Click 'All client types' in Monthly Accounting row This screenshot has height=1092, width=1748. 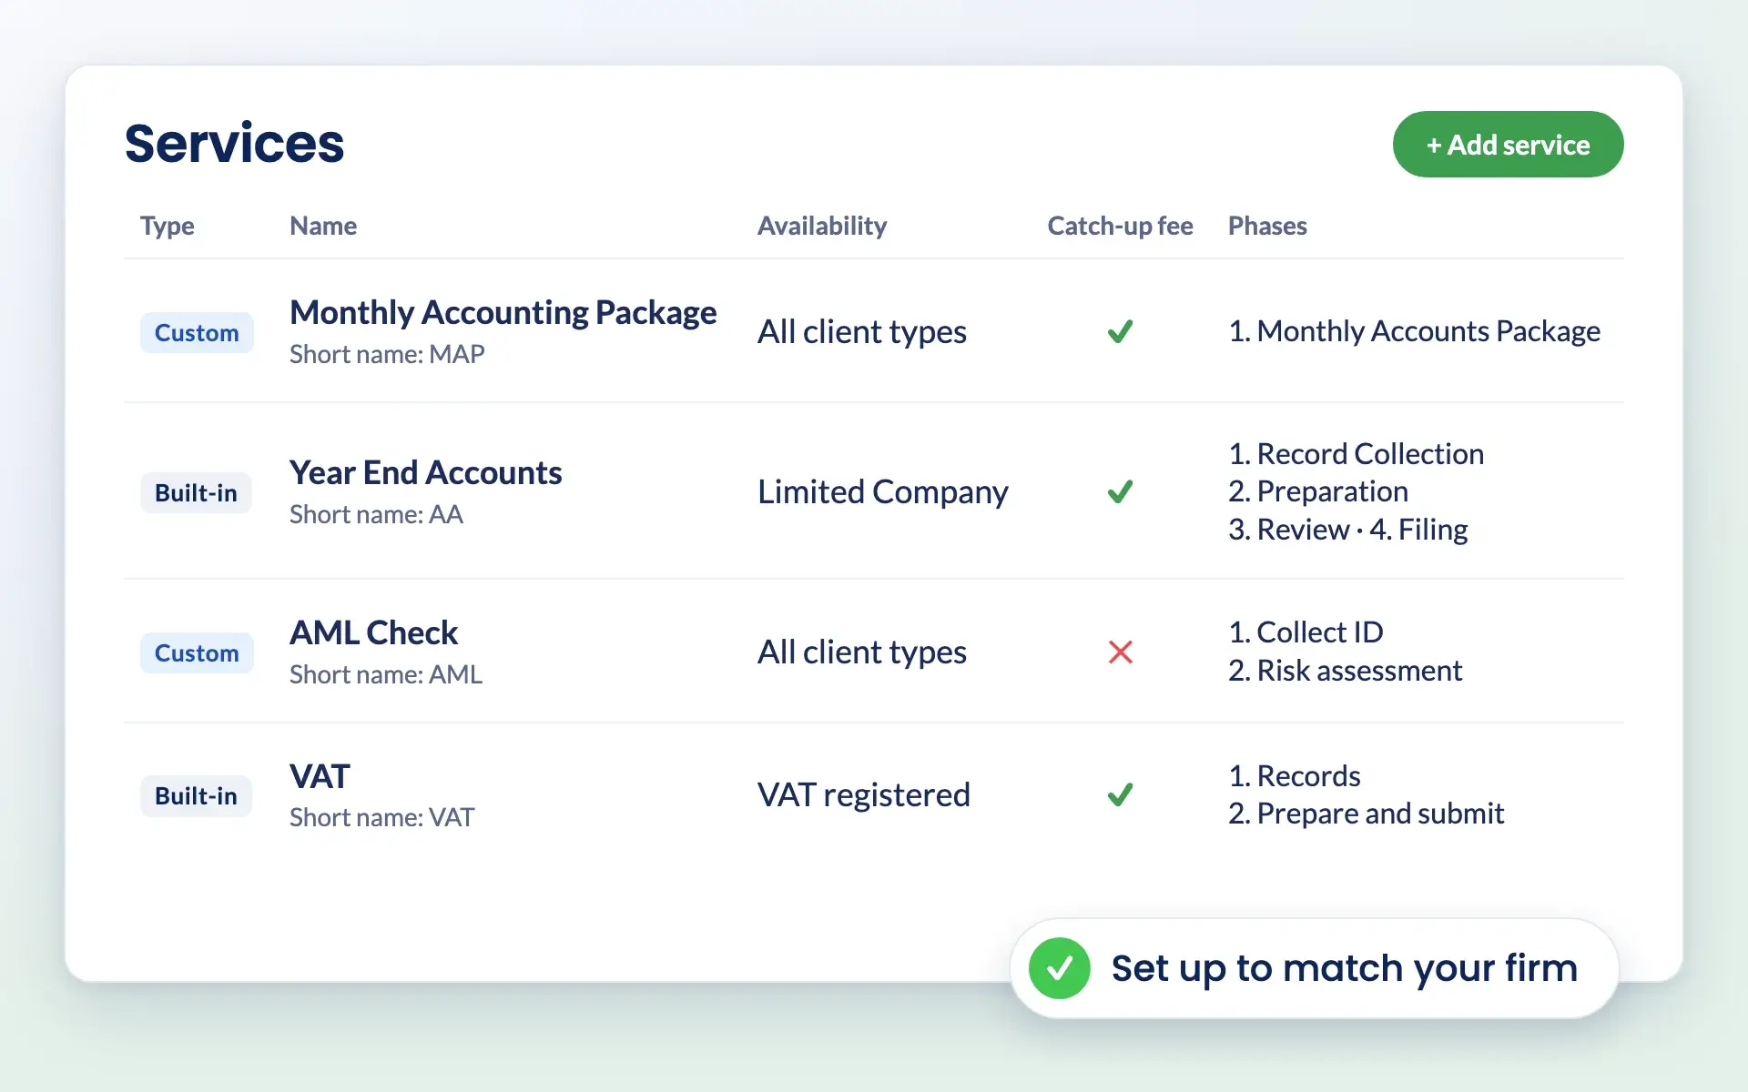click(x=862, y=331)
